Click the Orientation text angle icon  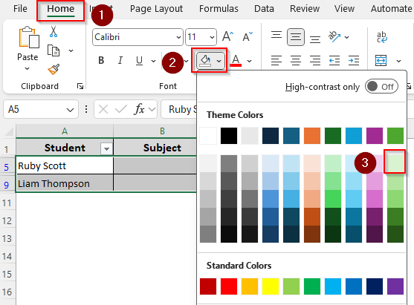334,36
